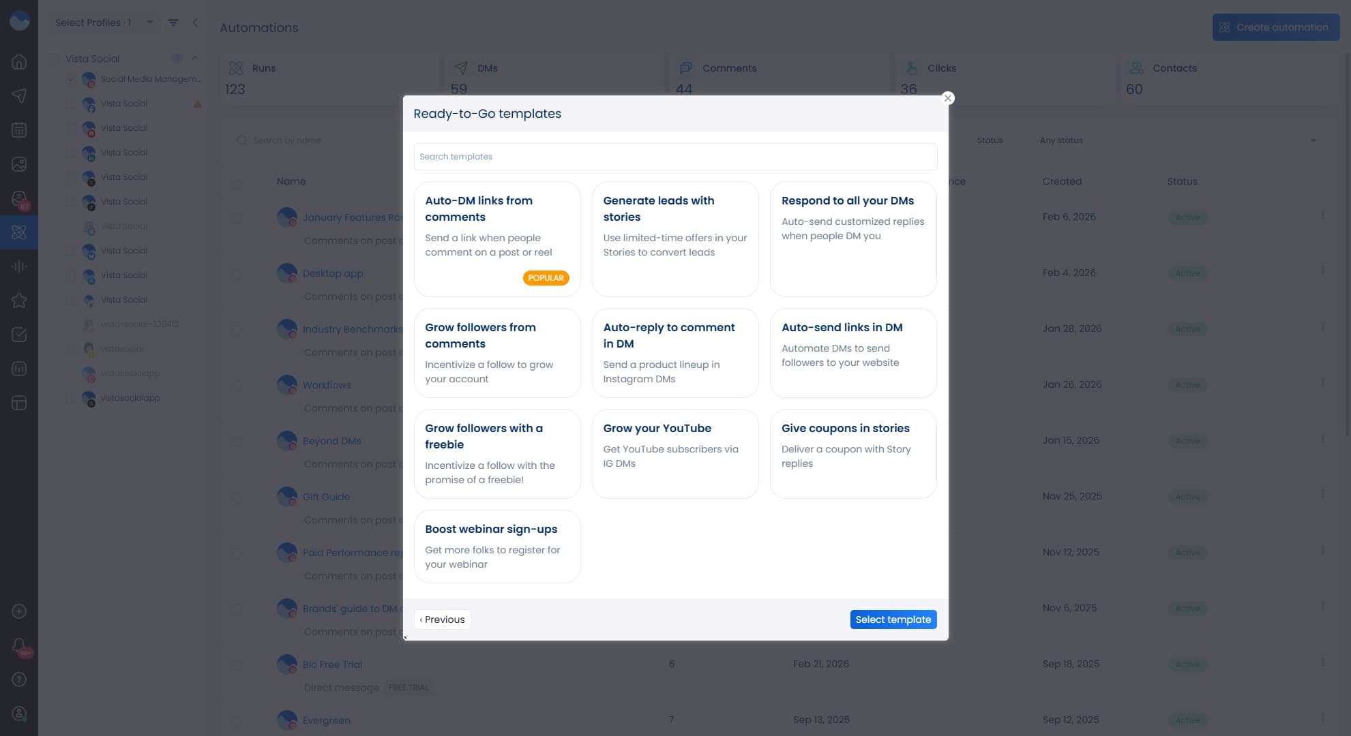1351x736 pixels.
Task: Open the Media library icon
Action: 18,164
